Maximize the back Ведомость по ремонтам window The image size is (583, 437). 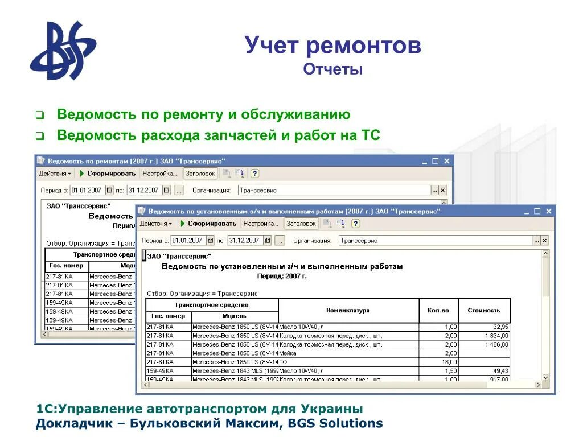tap(436, 161)
